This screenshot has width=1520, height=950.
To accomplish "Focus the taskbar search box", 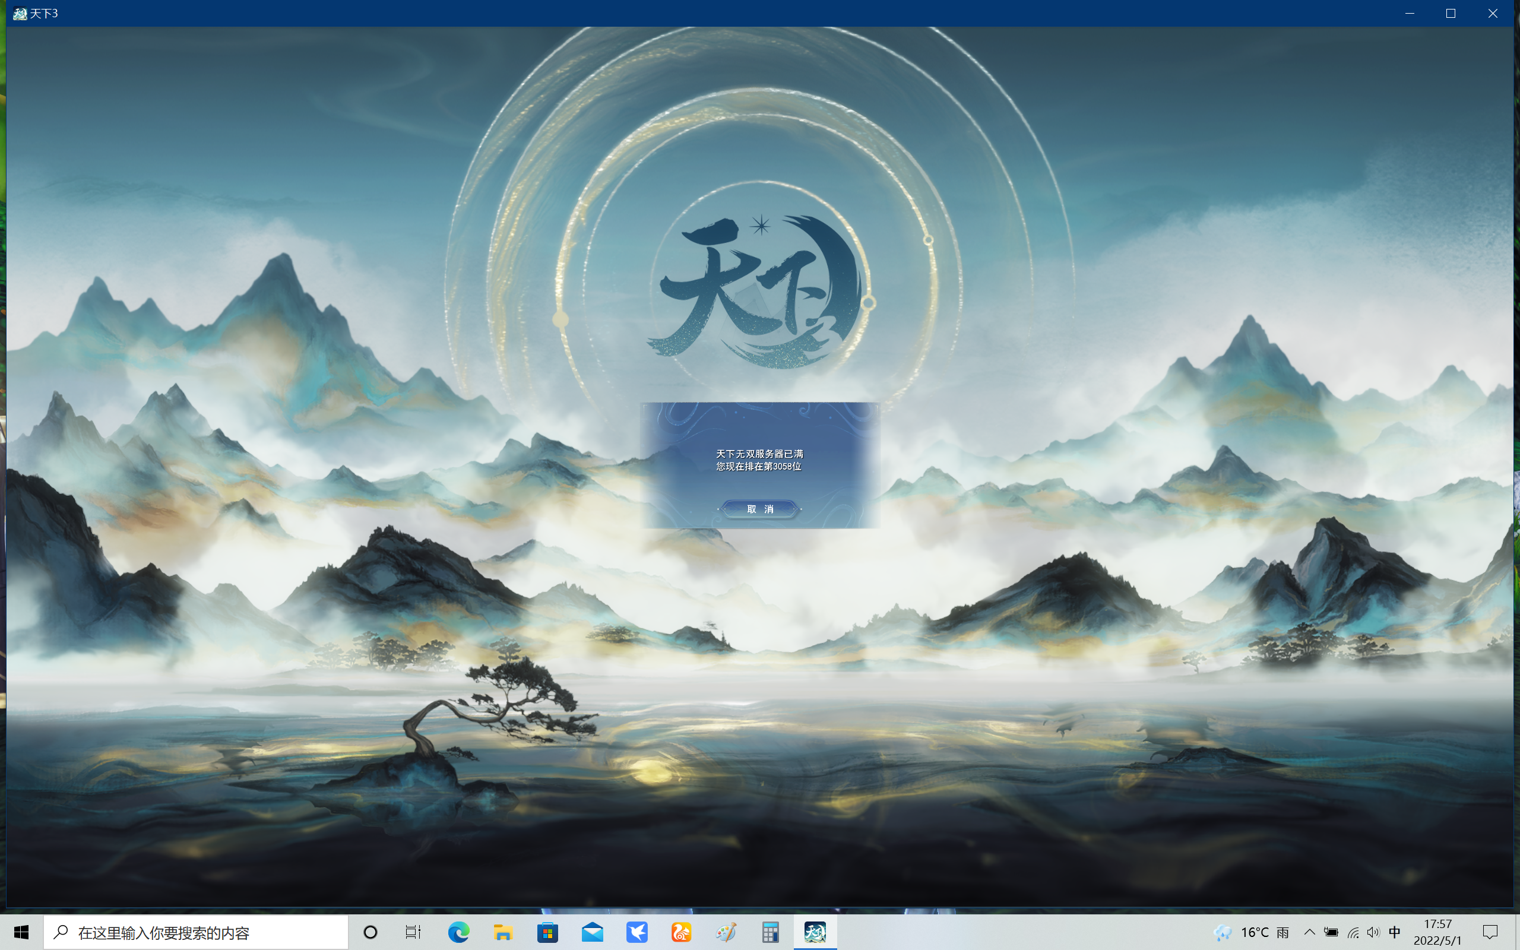I will (x=195, y=932).
